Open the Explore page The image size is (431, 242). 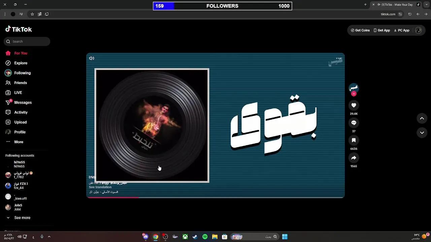(x=16, y=63)
